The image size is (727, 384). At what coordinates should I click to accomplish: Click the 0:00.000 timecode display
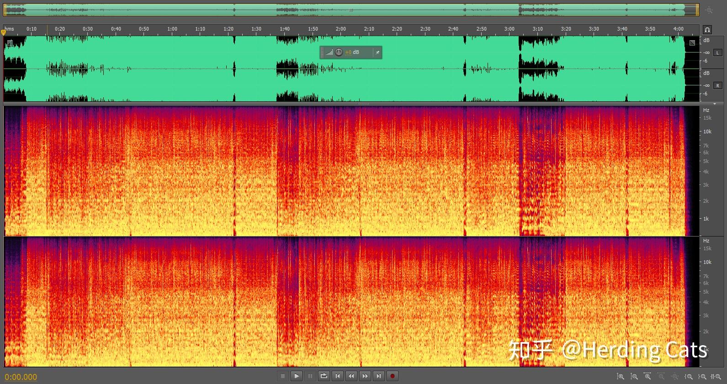(x=21, y=377)
